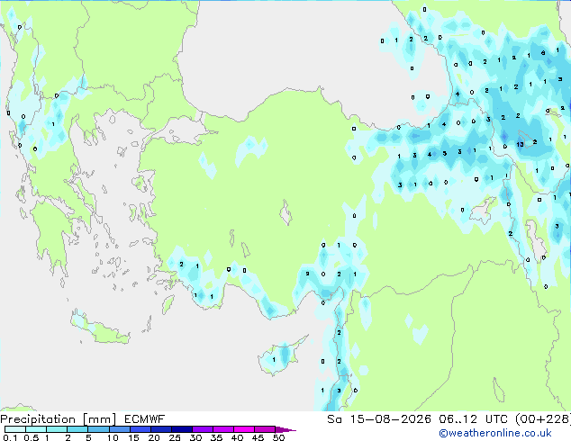
Task: Click the 'Precipitation' title word
Action: [38, 419]
